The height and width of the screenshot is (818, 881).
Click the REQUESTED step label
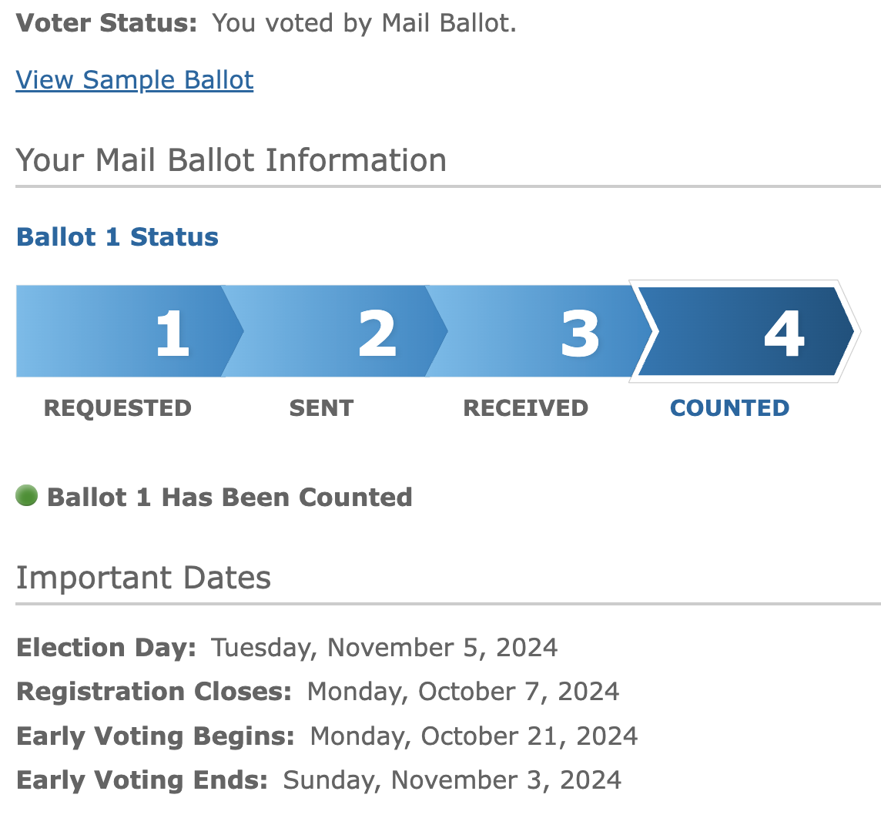pos(118,408)
